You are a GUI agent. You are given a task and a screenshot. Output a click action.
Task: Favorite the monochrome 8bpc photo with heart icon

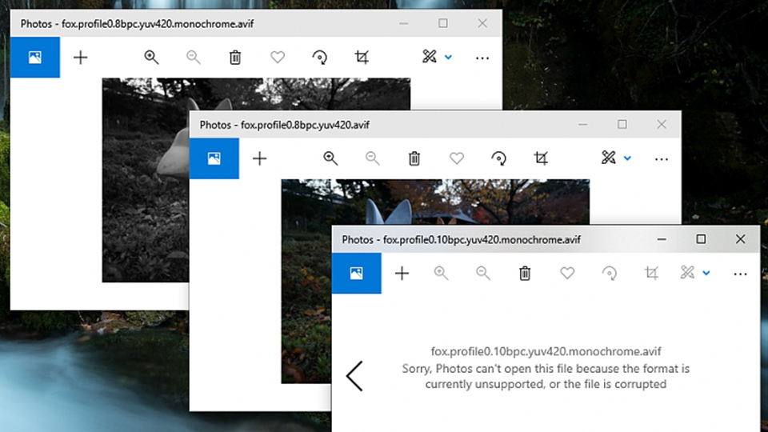coord(278,58)
